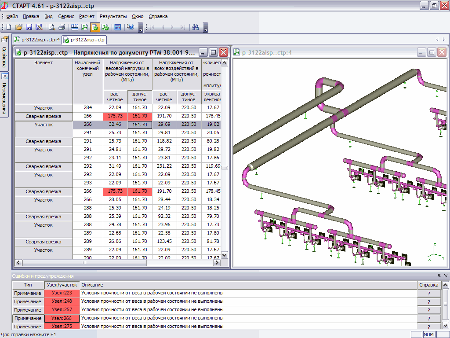Viewport: 450px width, 338px height.
Task: Click the help ? button for Узел:223
Action: [428, 293]
